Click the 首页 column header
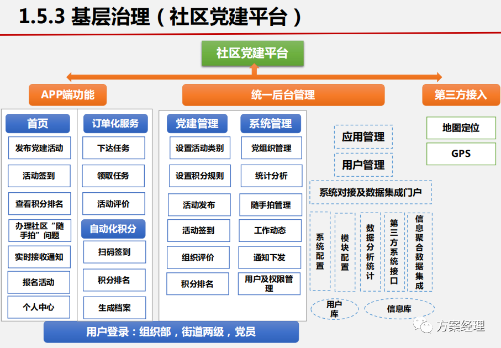 [38, 124]
